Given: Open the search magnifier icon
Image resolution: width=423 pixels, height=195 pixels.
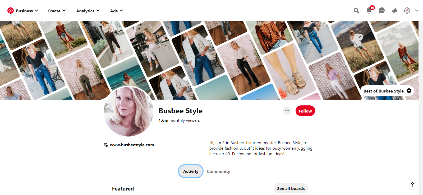Looking at the screenshot, I should 356,11.
